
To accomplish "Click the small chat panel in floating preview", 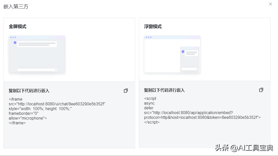I will [190, 59].
